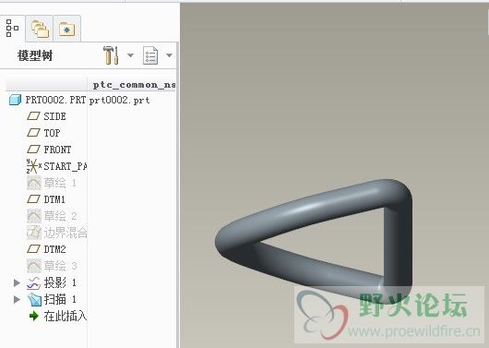The height and width of the screenshot is (348, 489).
Task: Select the TOP datum plane icon
Action: point(34,133)
